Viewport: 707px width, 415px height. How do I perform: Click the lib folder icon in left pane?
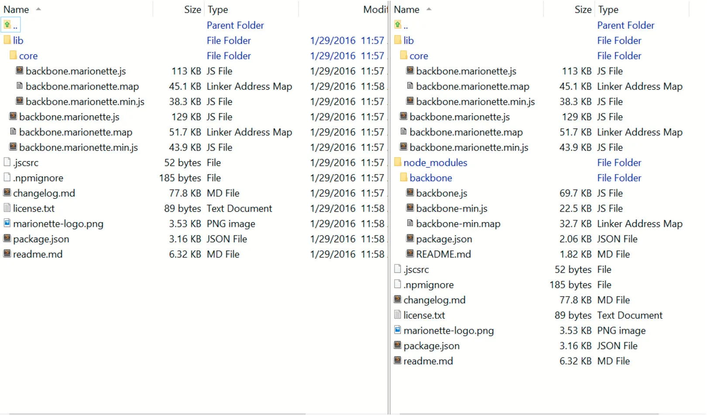(x=7, y=40)
